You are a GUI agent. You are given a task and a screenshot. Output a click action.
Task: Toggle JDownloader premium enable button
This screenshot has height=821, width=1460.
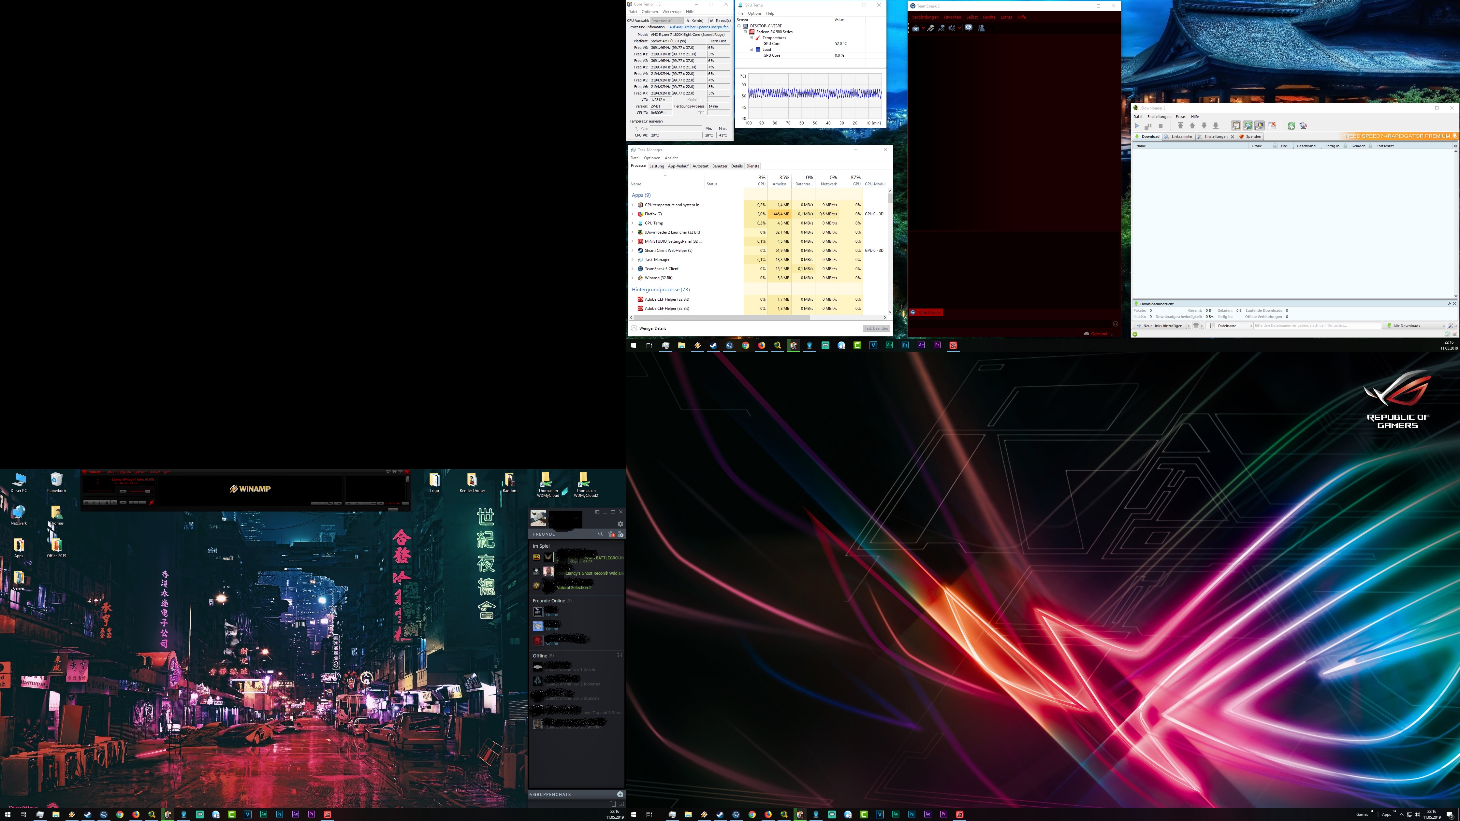[x=1259, y=126]
